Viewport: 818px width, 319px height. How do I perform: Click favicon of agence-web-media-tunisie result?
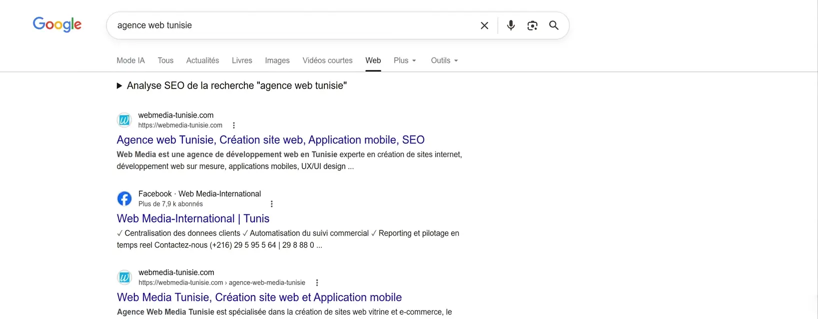pos(124,277)
